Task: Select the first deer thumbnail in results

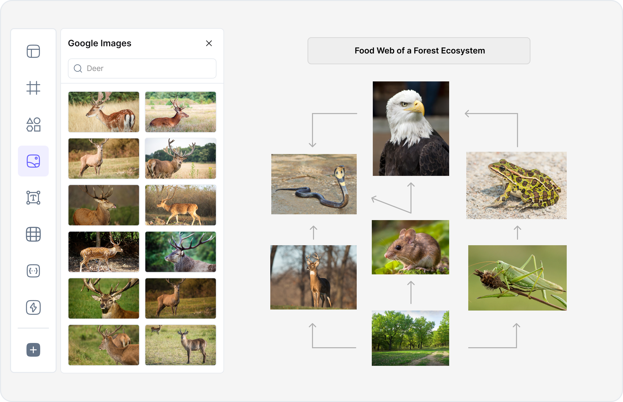Action: coord(103,112)
